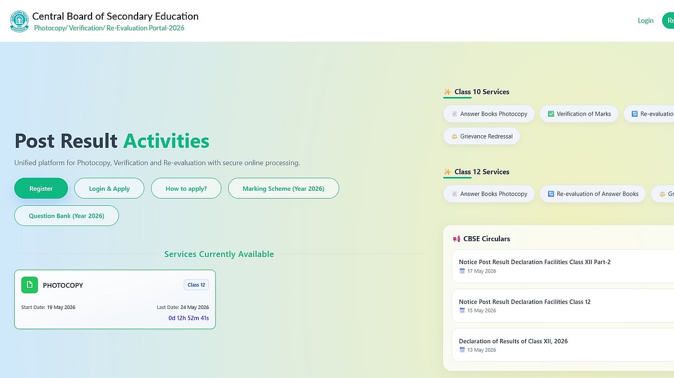Open Question Bank (Year 2026)
Viewport: 674px width, 378px height.
click(x=66, y=215)
